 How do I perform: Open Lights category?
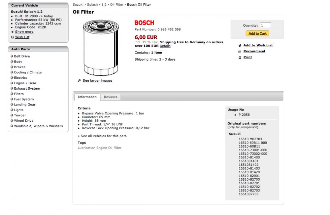(x=18, y=110)
